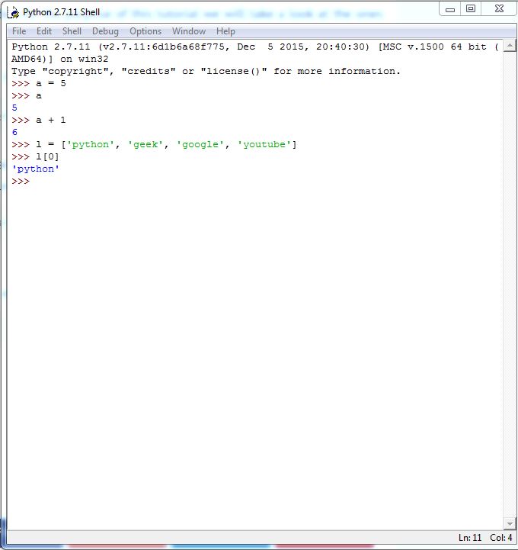Open the Edit menu

44,31
